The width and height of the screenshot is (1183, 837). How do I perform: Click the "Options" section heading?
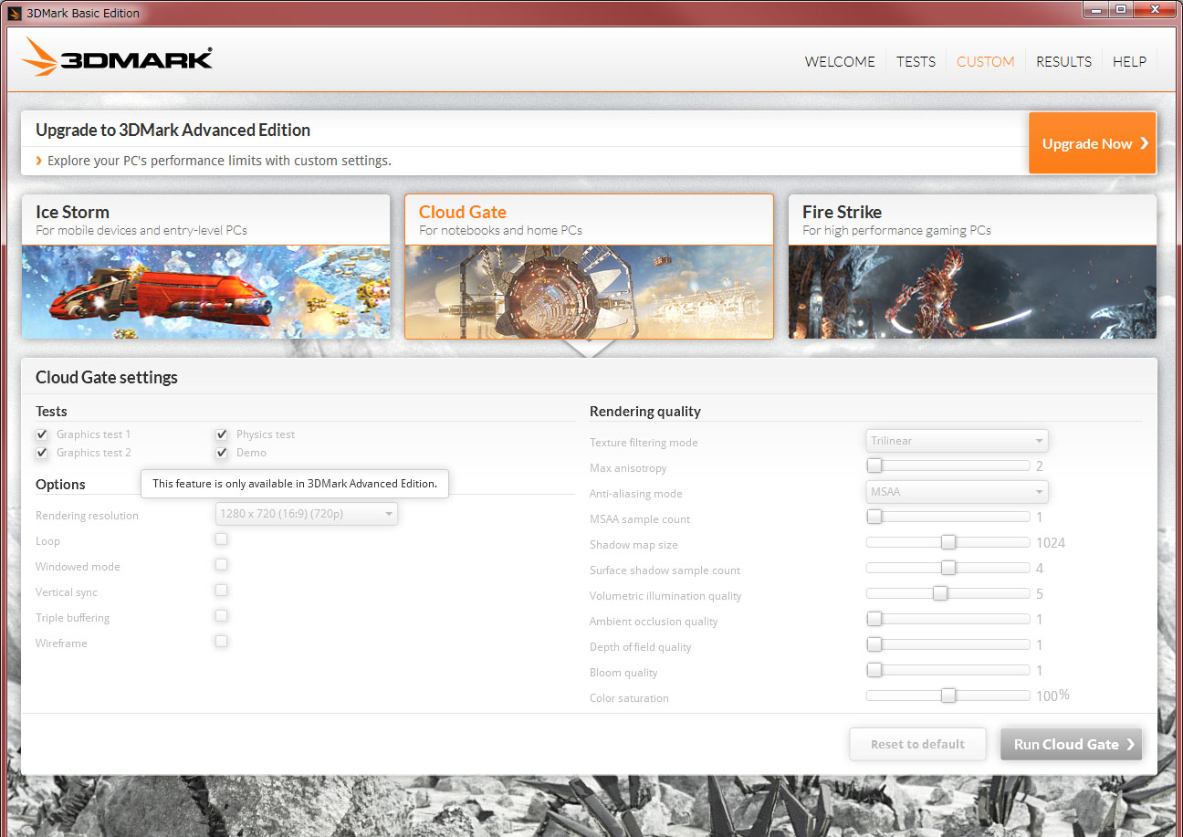click(60, 485)
